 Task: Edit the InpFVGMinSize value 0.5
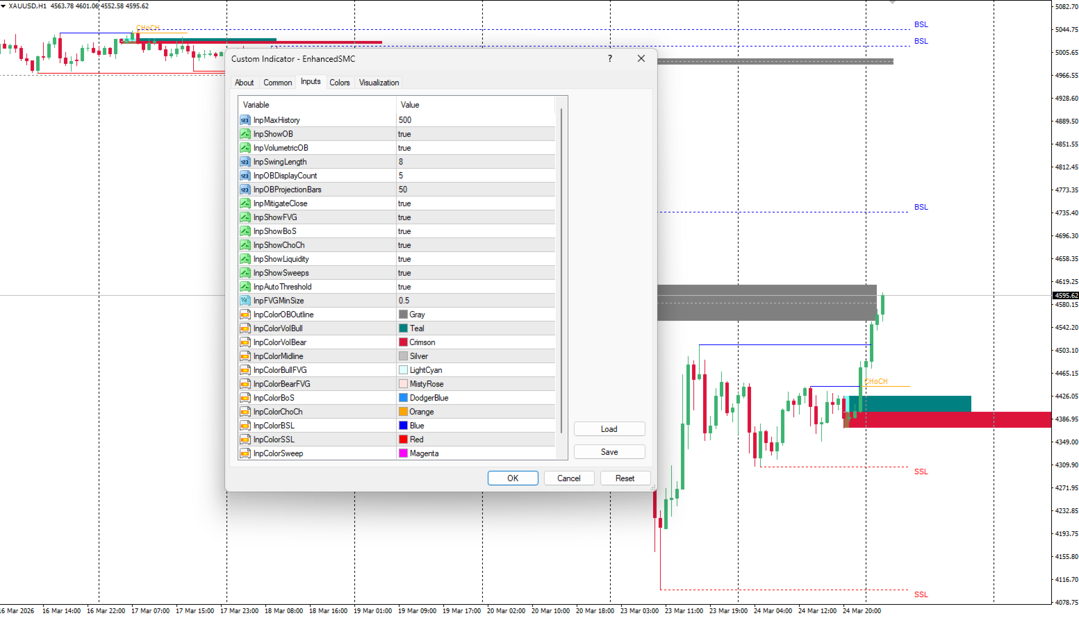coord(476,301)
